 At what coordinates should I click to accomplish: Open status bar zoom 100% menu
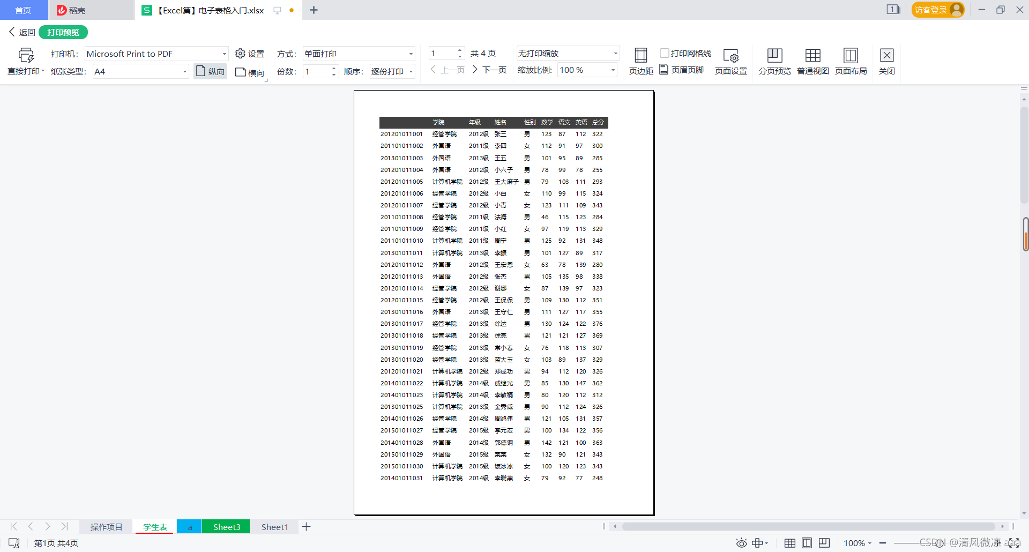pyautogui.click(x=857, y=543)
